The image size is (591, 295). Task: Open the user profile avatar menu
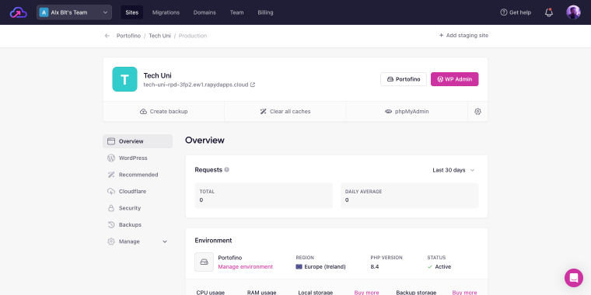pyautogui.click(x=573, y=12)
